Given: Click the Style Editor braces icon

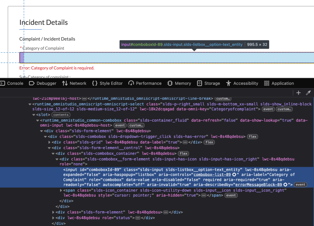Looking at the screenshot, I should (x=95, y=83).
